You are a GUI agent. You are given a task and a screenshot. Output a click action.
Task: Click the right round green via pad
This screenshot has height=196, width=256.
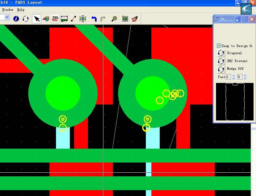click(x=153, y=93)
